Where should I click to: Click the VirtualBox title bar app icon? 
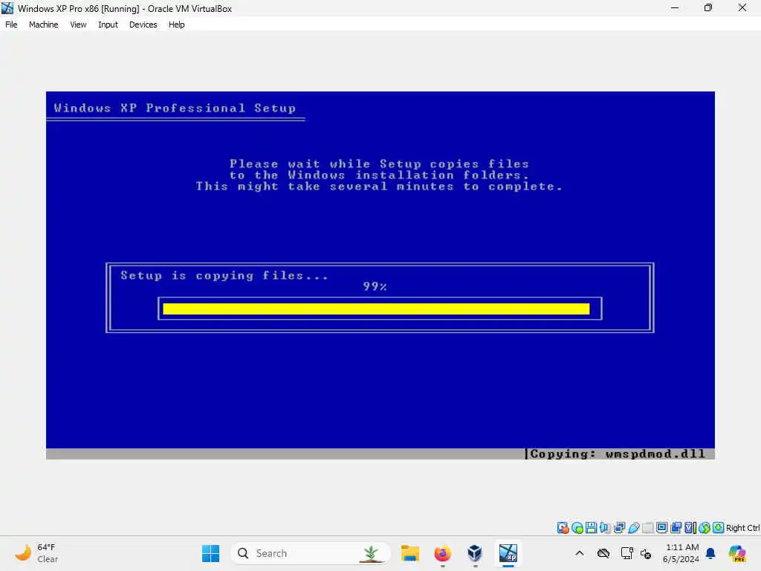pos(7,8)
